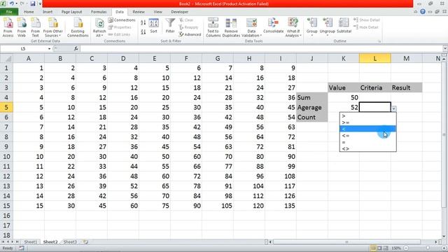Switch to the Home tab
The width and height of the screenshot is (448, 252).
(29, 12)
